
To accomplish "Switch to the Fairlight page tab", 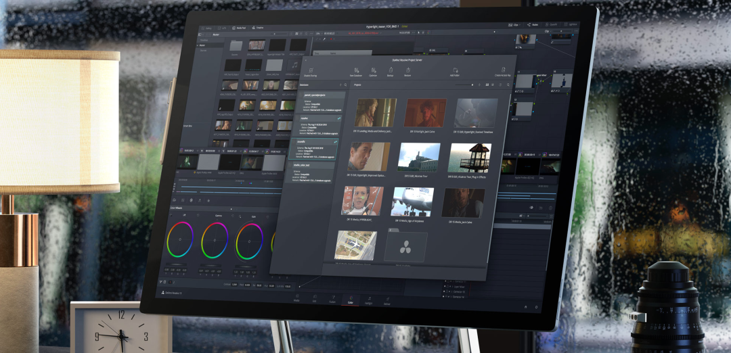I will 368,300.
